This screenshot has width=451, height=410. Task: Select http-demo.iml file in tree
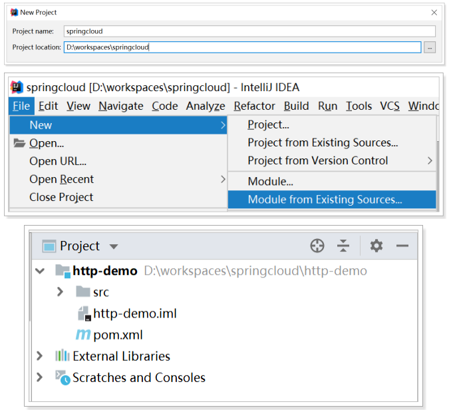[225, 313]
